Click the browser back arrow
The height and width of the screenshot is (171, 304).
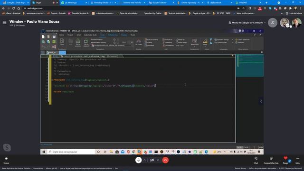[x=3, y=9]
